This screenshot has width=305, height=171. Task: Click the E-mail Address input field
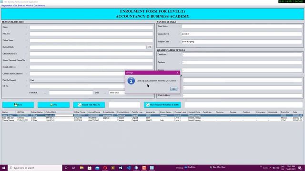(91, 67)
